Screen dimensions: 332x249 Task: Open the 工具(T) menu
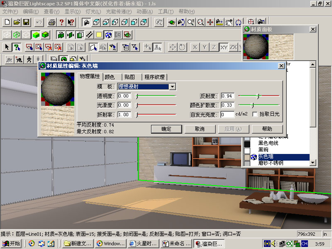tap(166, 12)
